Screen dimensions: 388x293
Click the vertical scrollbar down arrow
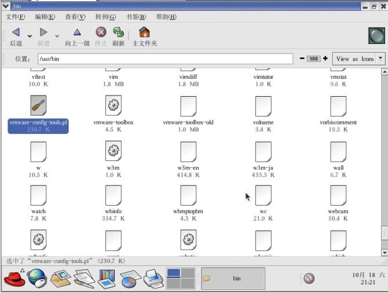384,252
